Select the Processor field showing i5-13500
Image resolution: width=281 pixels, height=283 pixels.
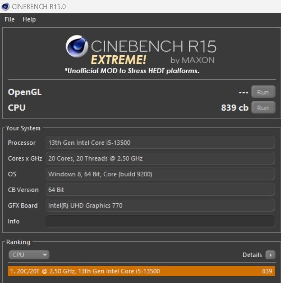click(160, 142)
